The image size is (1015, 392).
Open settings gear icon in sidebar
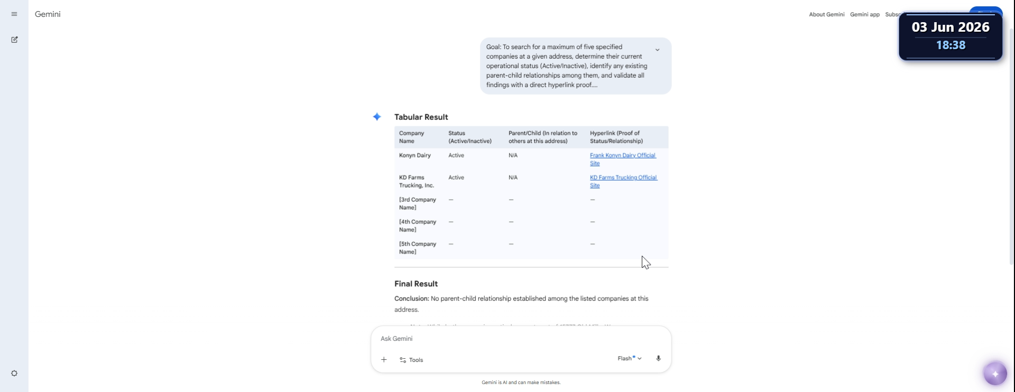pos(14,374)
